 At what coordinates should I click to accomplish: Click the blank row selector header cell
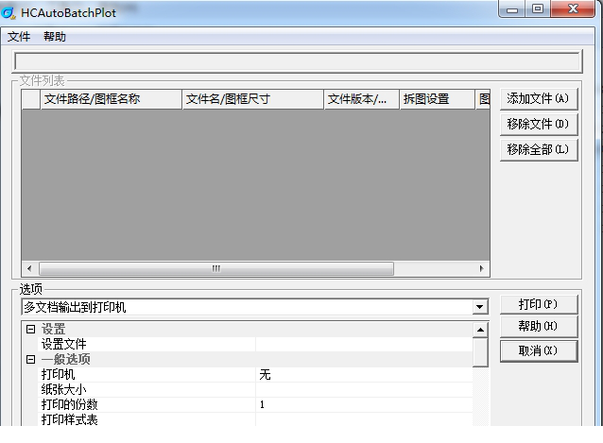pyautogui.click(x=31, y=99)
